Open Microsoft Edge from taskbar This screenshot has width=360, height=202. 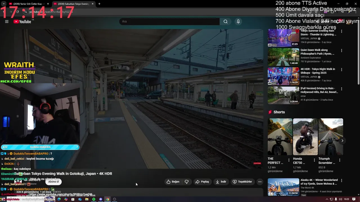point(59,199)
